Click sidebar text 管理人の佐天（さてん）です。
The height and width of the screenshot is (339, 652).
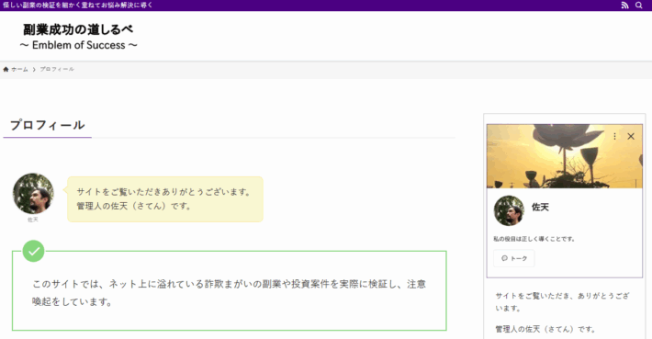point(545,329)
